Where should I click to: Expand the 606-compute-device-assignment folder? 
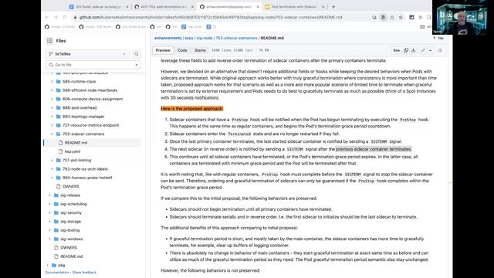tap(52, 99)
